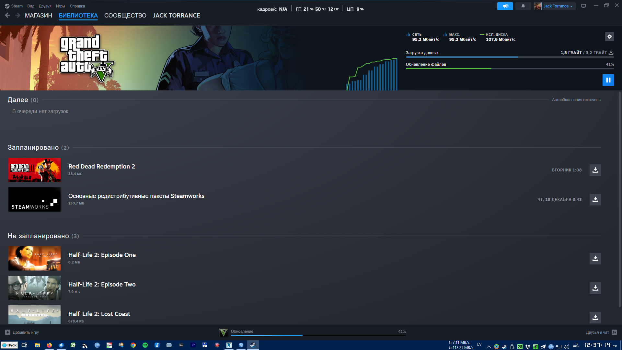Open the Игры menu
This screenshot has height=350, width=622.
(60, 6)
